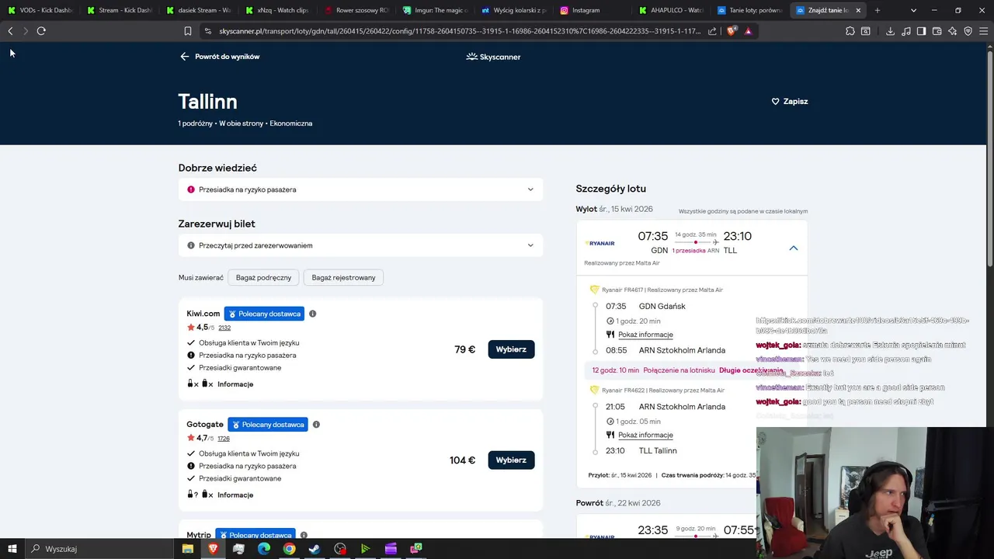
Task: Collapse the outbound flight details chevron
Action: coord(794,248)
